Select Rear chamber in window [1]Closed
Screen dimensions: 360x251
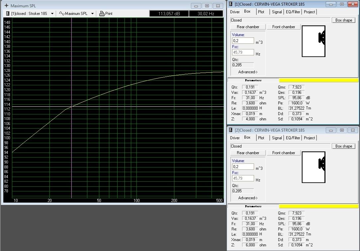click(x=248, y=27)
